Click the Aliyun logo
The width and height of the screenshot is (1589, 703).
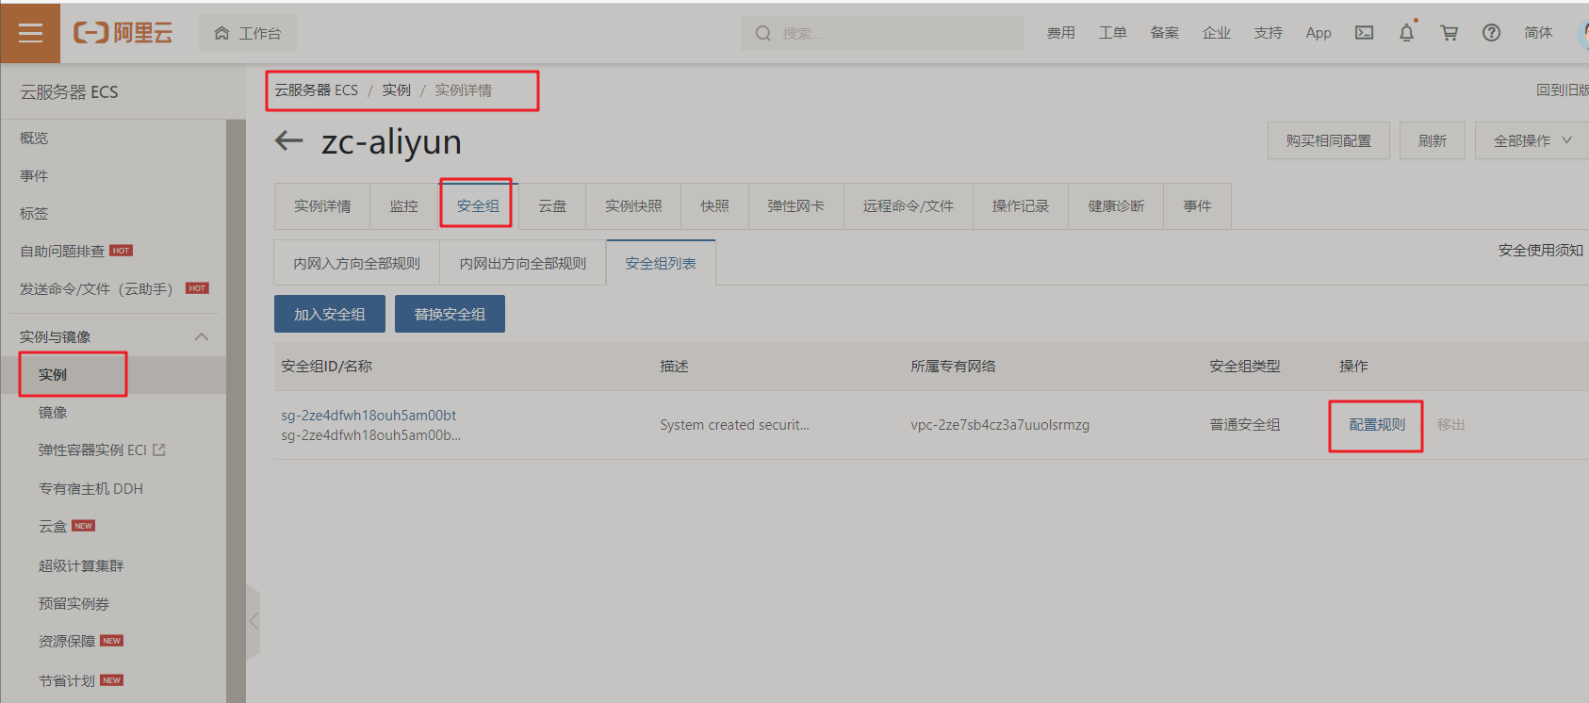coord(123,33)
